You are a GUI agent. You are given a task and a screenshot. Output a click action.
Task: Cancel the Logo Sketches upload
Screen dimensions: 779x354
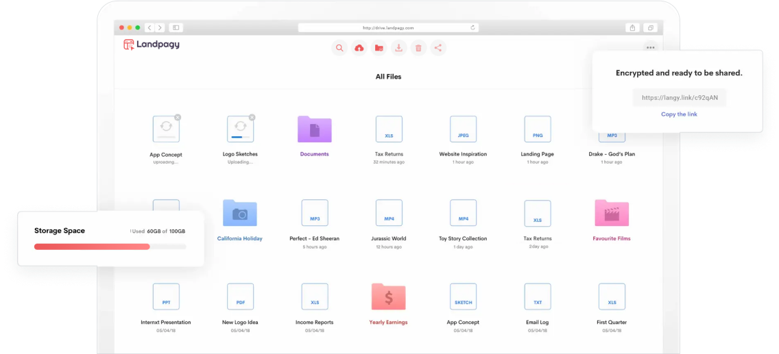(252, 117)
